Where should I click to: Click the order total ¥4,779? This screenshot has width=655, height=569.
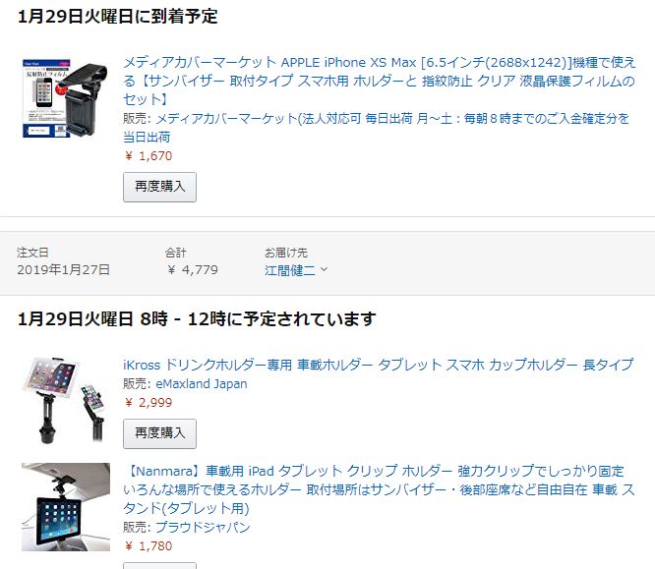pyautogui.click(x=192, y=269)
